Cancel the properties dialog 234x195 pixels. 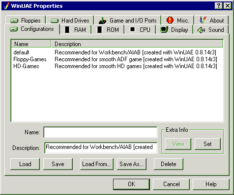[171, 184]
